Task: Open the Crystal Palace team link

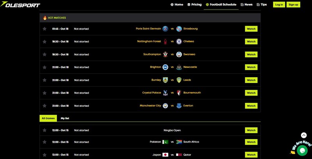Action: pos(151,93)
